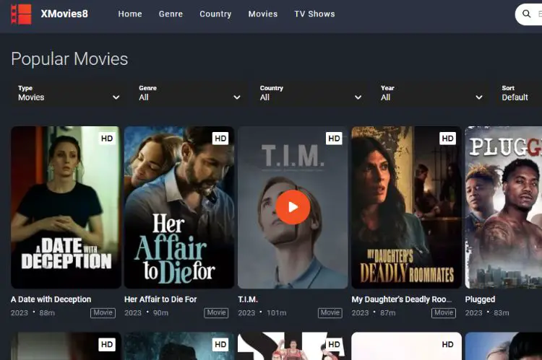
Task: Click HD badge on T.I.M. poster
Action: tap(334, 139)
